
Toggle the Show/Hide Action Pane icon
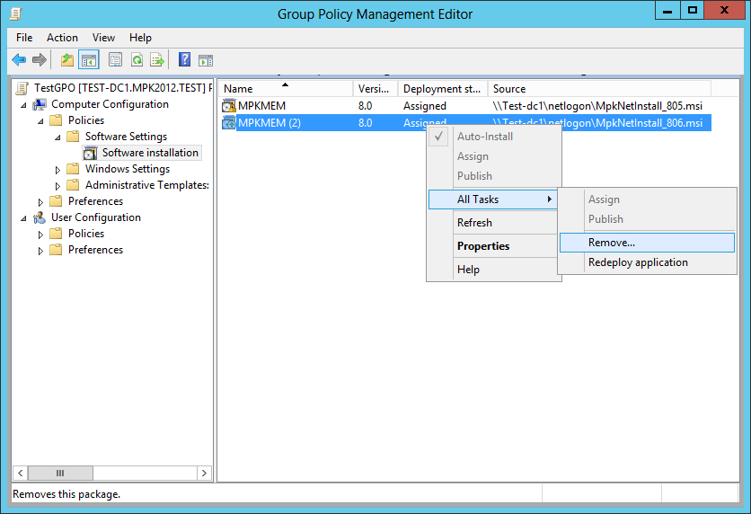206,60
